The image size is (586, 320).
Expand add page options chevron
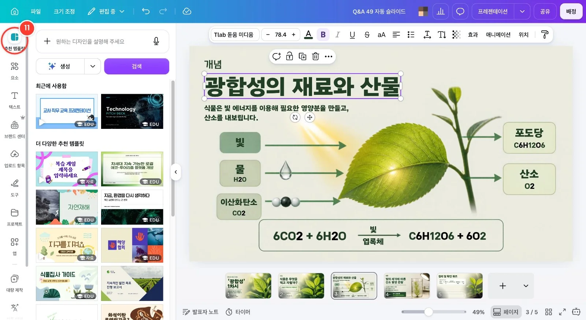pos(526,286)
